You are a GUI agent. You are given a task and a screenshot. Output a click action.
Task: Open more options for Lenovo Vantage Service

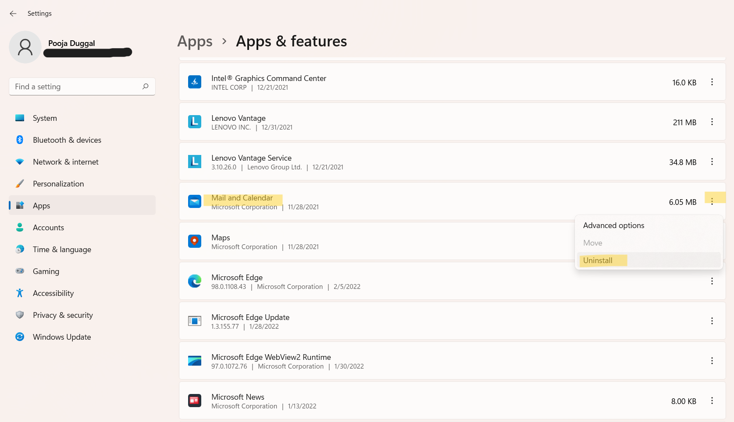[x=712, y=162]
